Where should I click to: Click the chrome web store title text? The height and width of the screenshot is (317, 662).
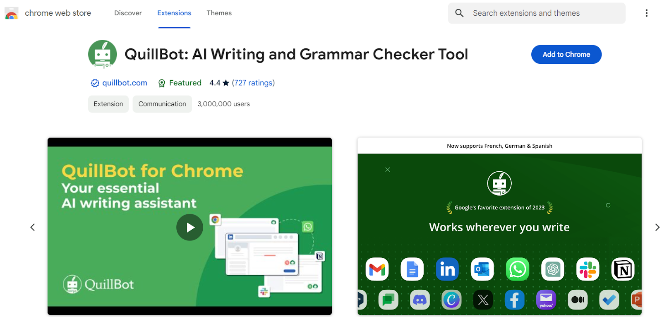58,13
